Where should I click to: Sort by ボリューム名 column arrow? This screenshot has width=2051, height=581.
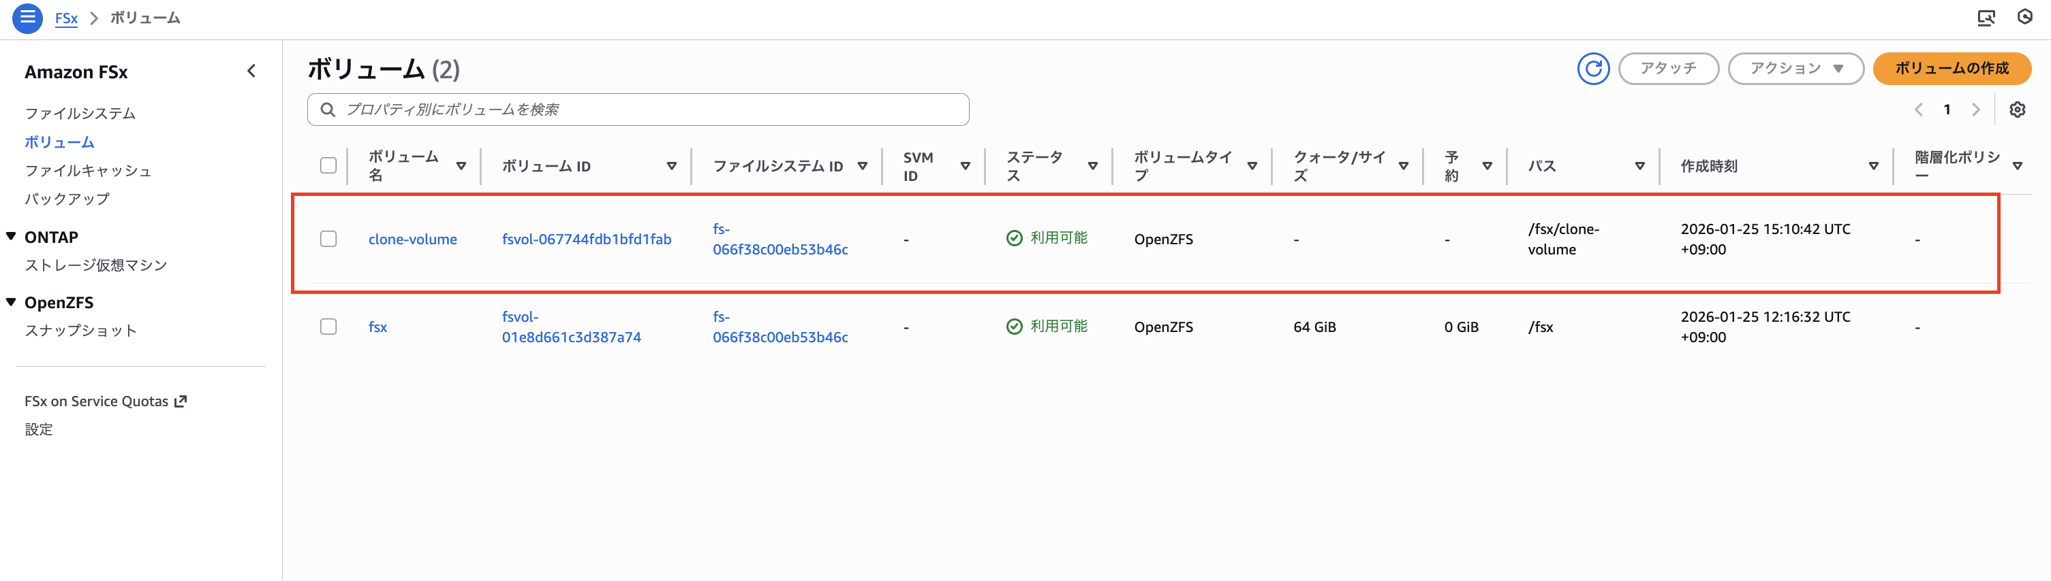tap(461, 166)
